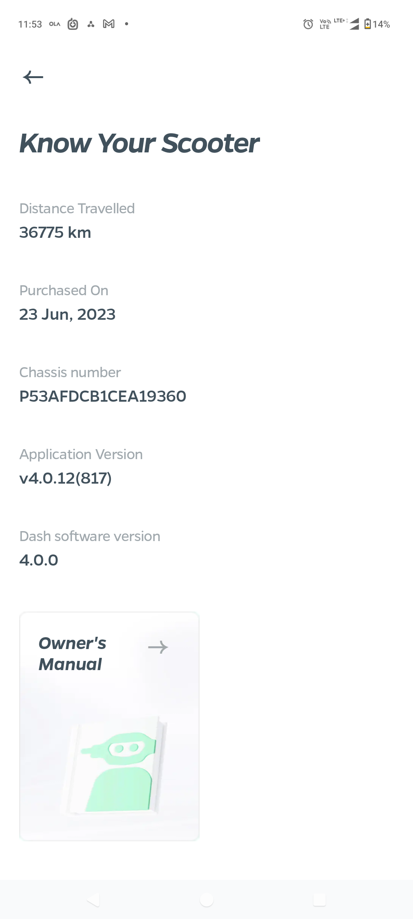Tap the back arrow icon
This screenshot has width=413, height=919.
(33, 77)
